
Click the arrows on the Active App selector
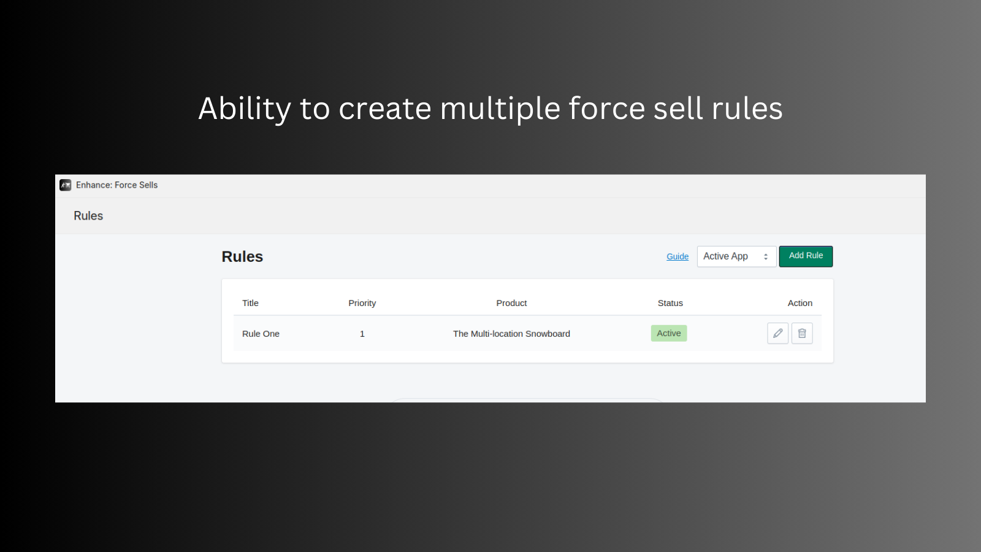click(766, 257)
